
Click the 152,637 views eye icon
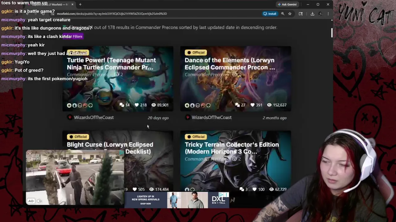(269, 105)
